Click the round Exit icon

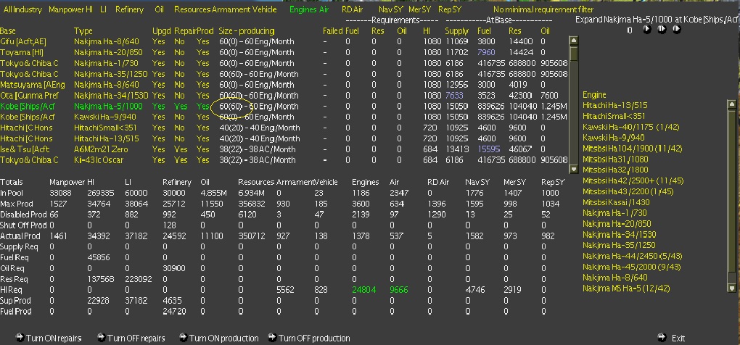pyautogui.click(x=662, y=338)
